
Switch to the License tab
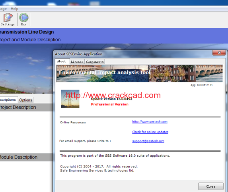tap(77, 62)
